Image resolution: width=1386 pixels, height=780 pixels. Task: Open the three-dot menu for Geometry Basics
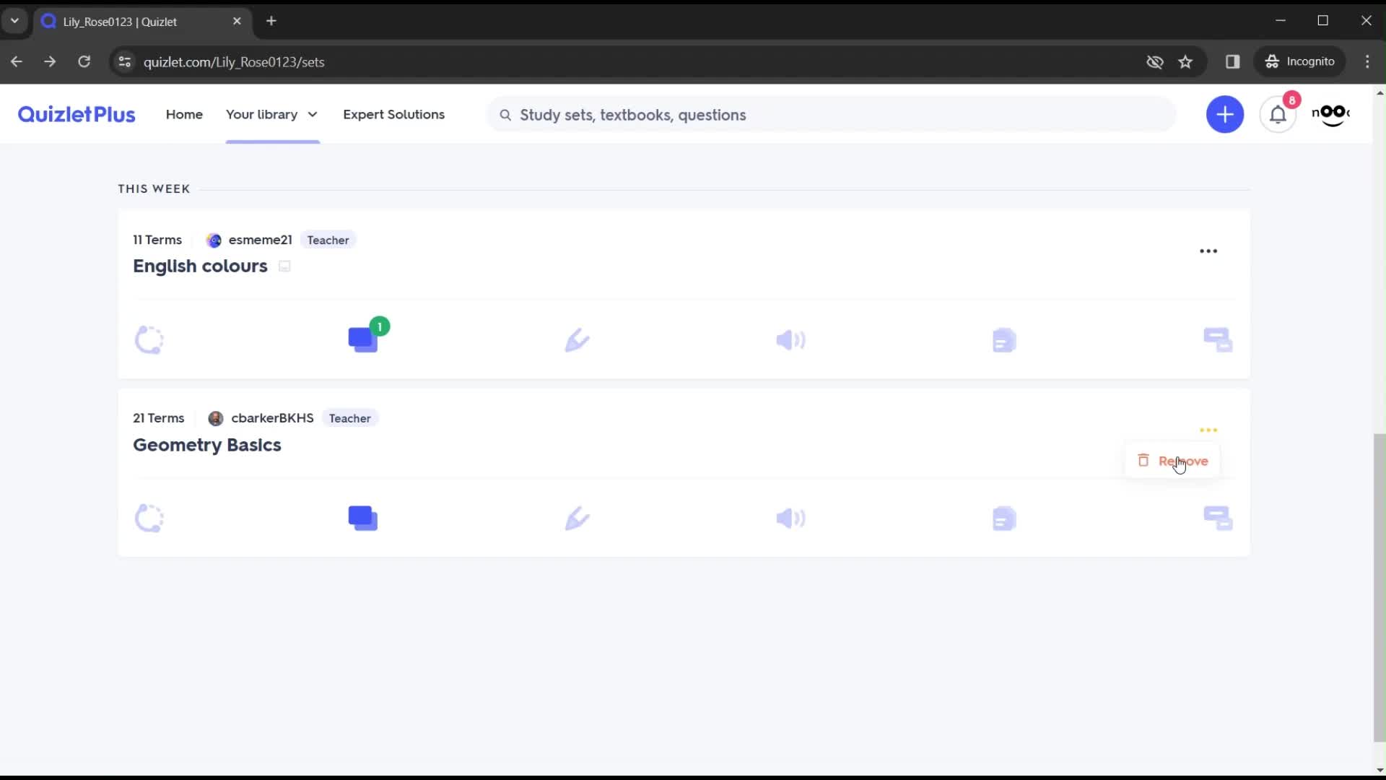pos(1208,430)
